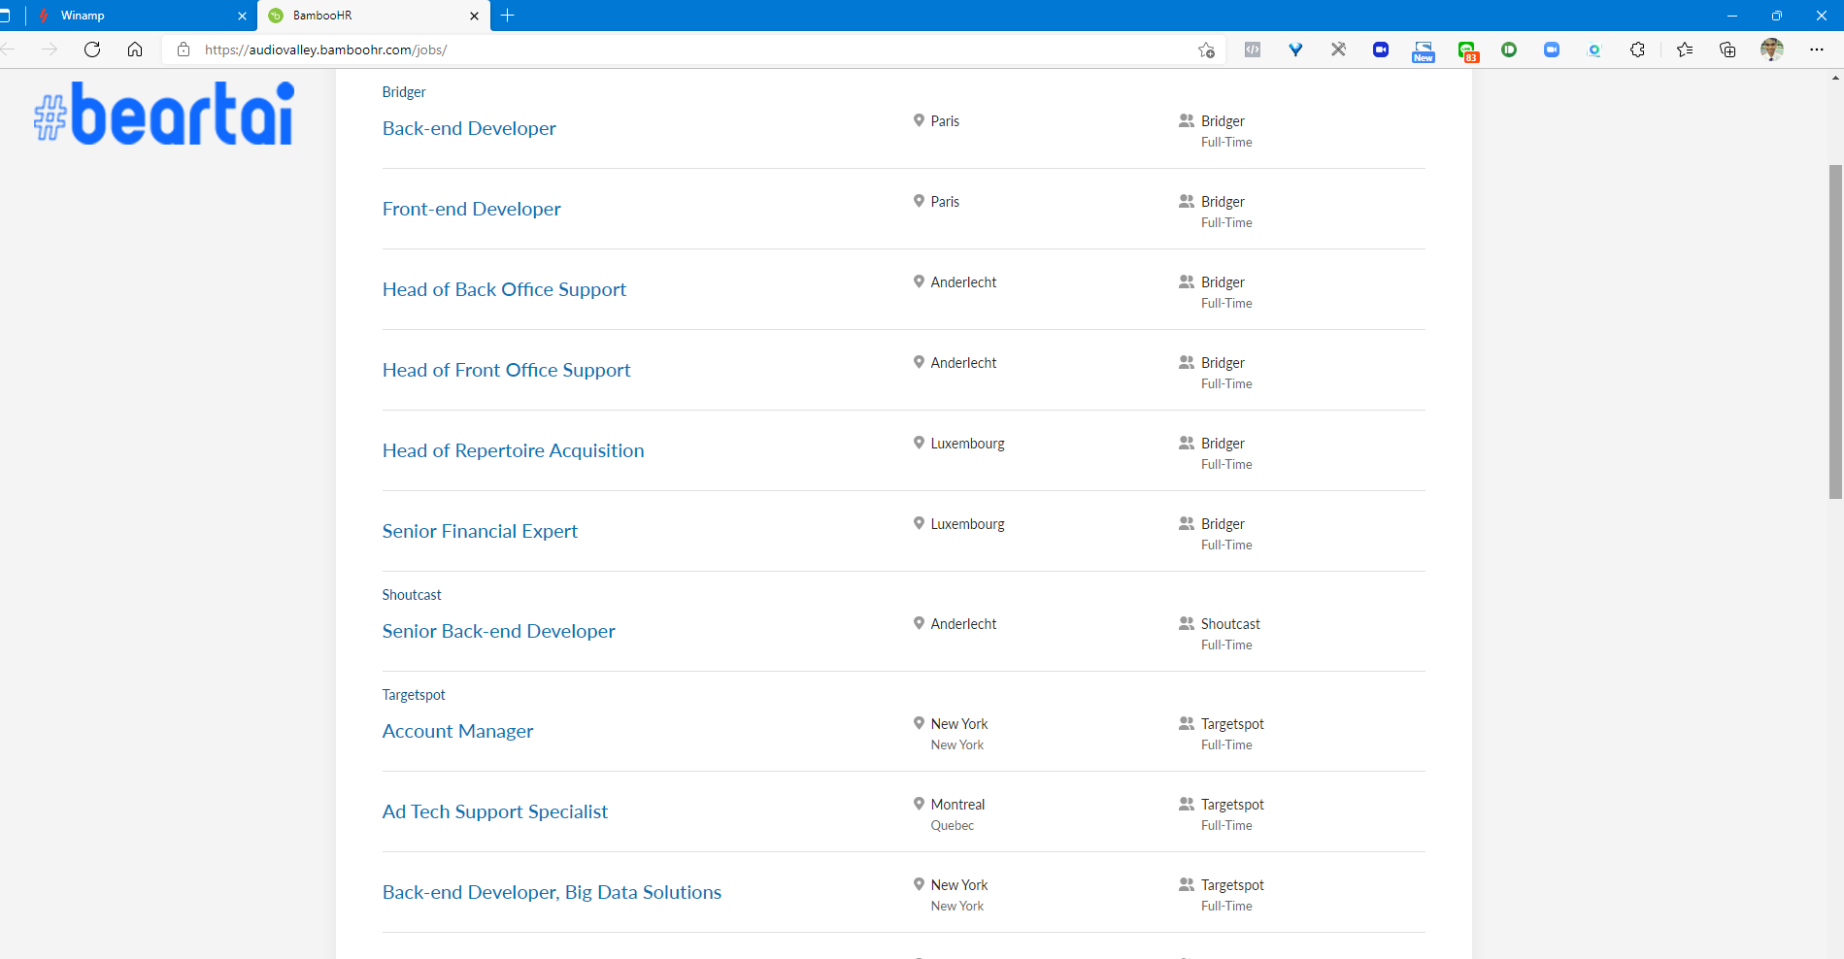
Task: Click Shoutcast department of Senior Back-end Developer
Action: coord(1230,624)
